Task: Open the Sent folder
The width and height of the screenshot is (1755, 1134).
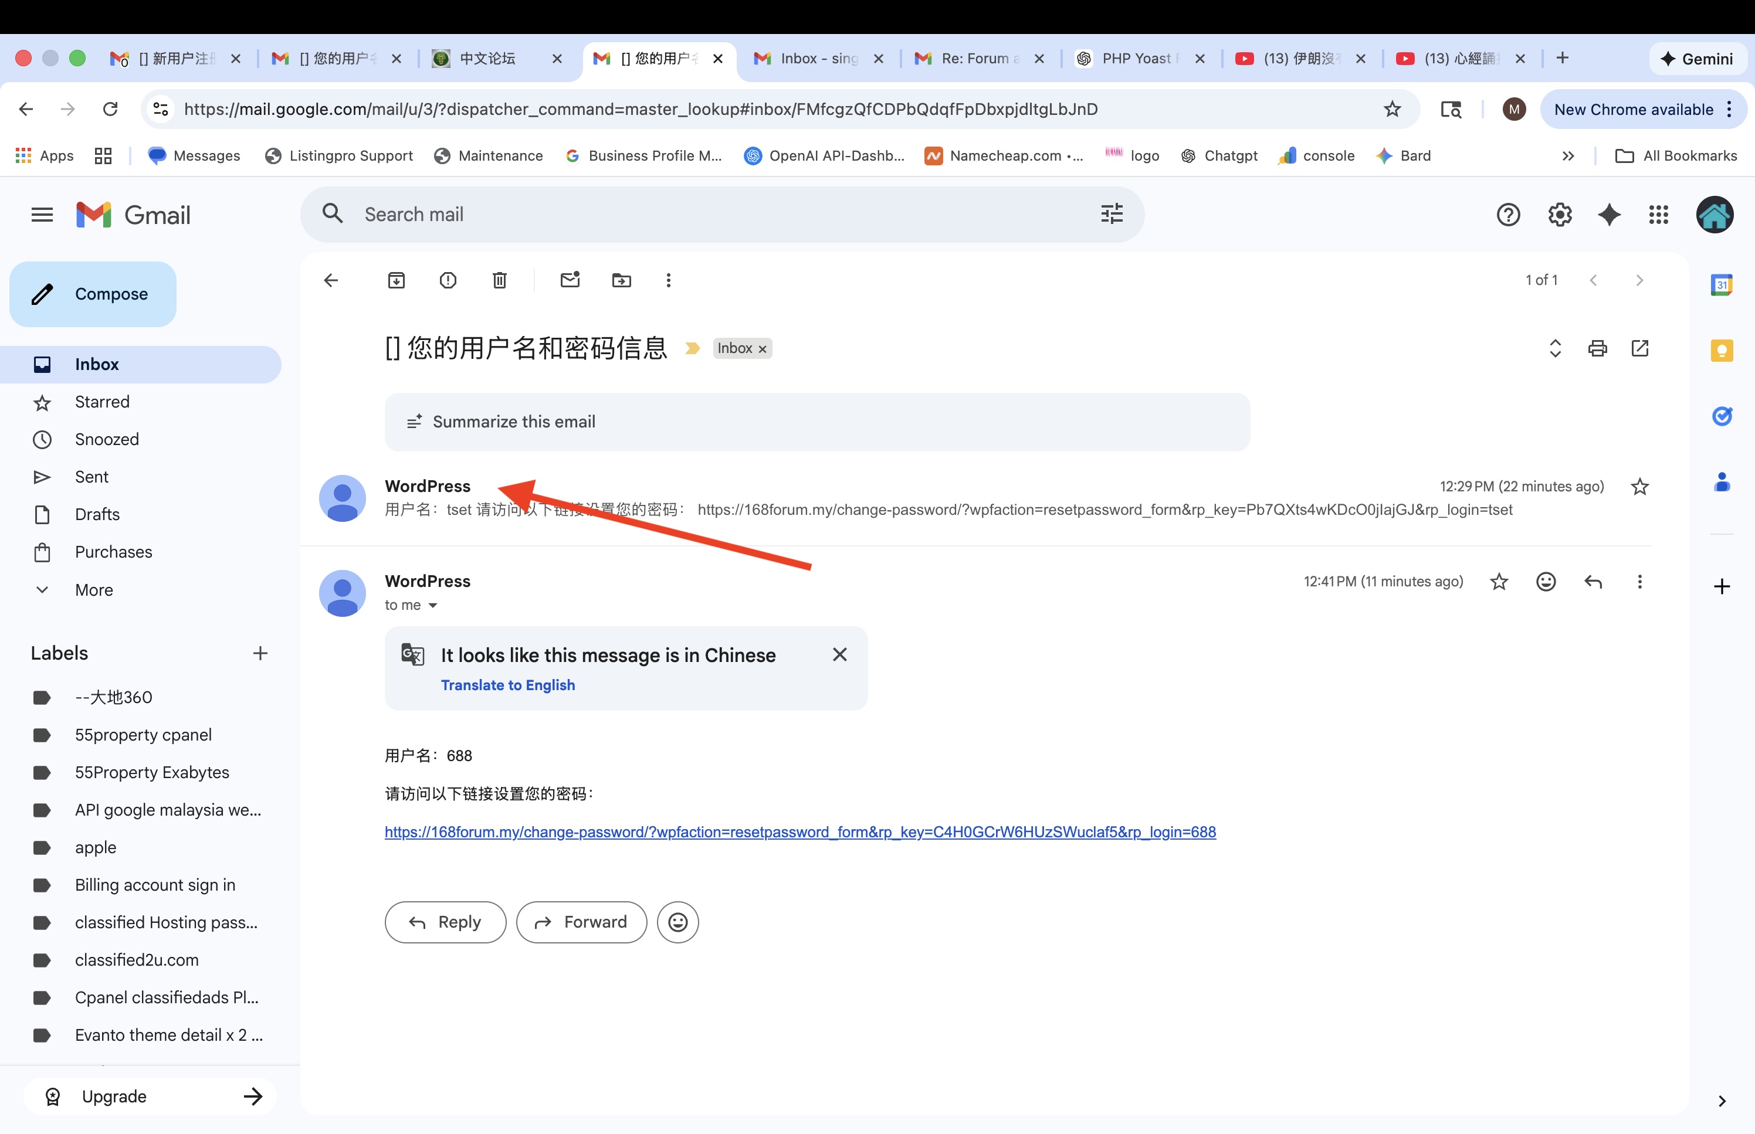Action: (92, 477)
